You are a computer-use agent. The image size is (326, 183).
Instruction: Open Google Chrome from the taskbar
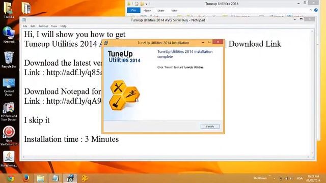coord(11,178)
